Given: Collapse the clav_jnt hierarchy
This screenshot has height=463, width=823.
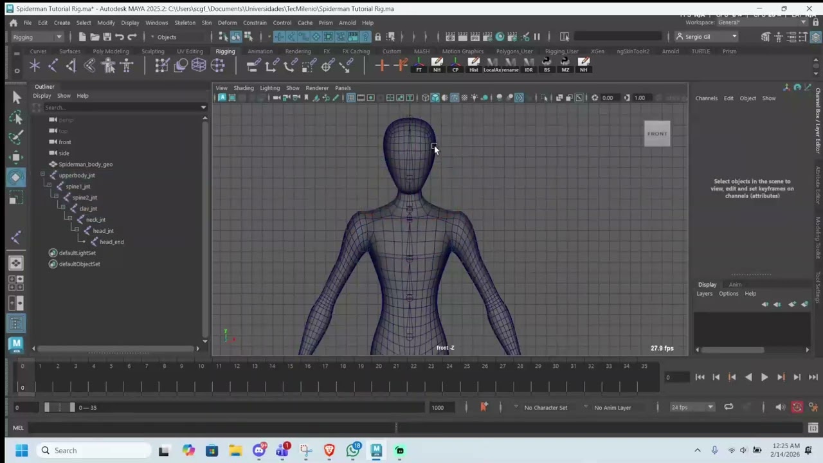Looking at the screenshot, I should tap(62, 208).
